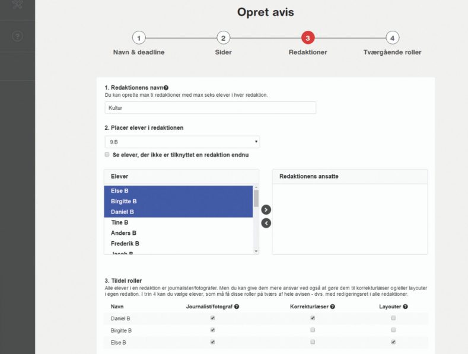Click the Redaktionens navn field containing Kultur
This screenshot has height=354, width=468.
210,108
